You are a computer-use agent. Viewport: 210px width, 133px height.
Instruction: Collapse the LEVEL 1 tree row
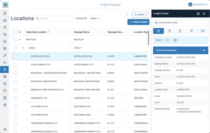[x=23, y=48]
